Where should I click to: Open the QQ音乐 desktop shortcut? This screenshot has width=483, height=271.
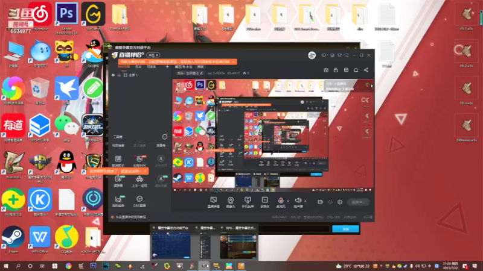click(x=66, y=239)
